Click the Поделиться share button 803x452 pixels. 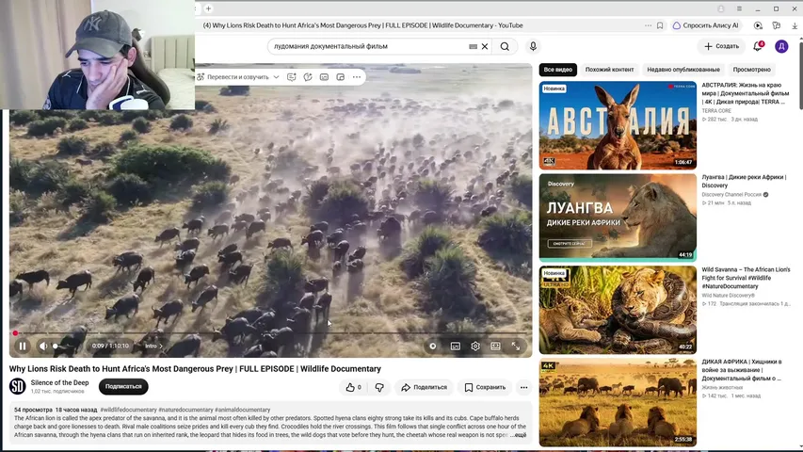click(424, 387)
